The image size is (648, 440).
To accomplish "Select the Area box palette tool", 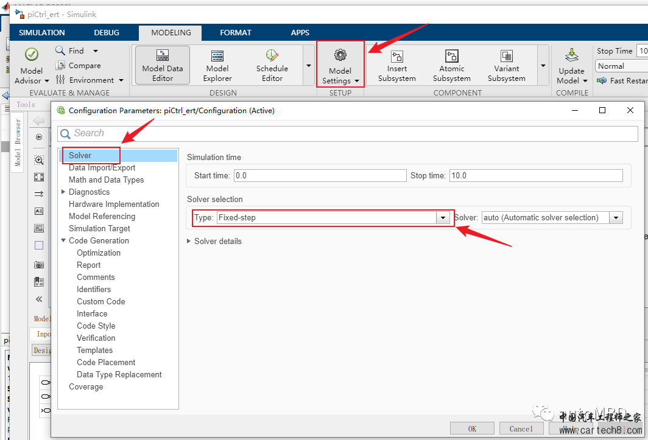I will [39, 245].
